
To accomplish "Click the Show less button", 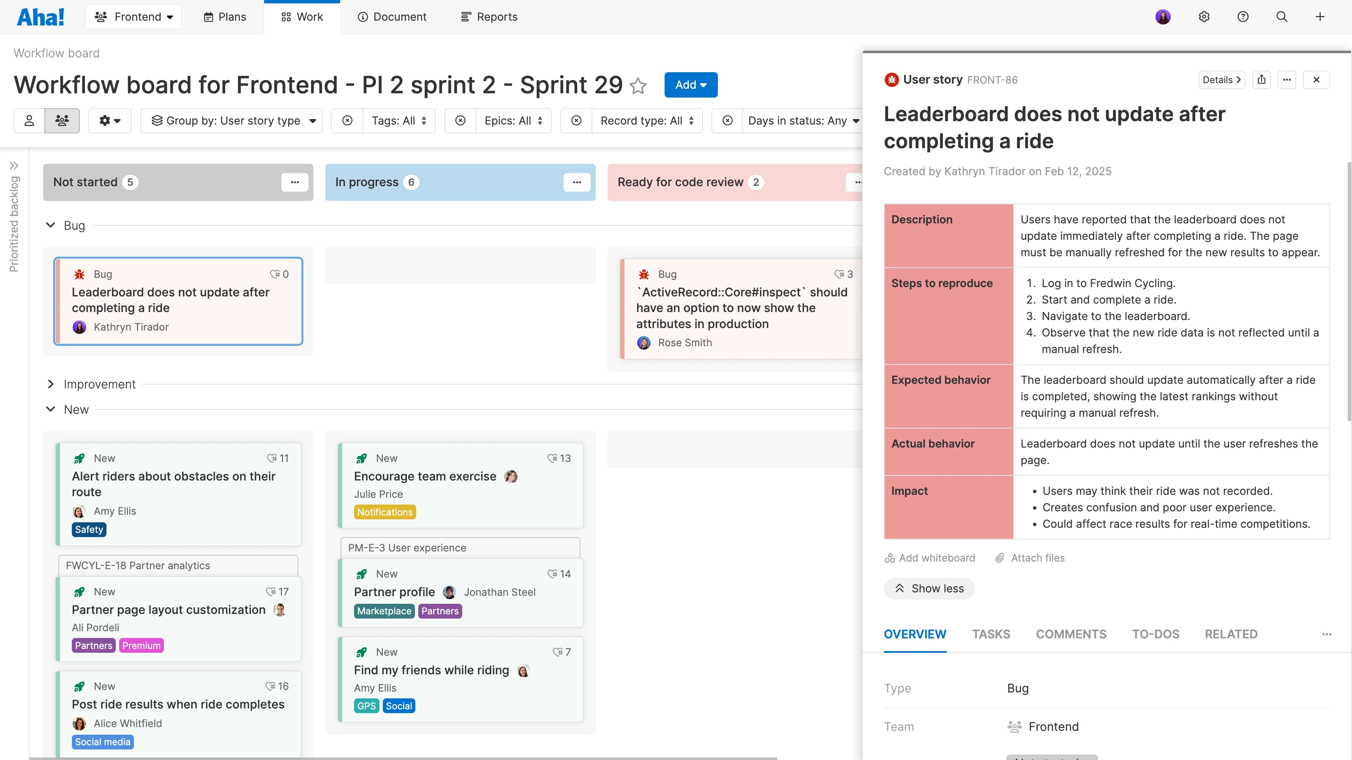I will click(x=929, y=589).
